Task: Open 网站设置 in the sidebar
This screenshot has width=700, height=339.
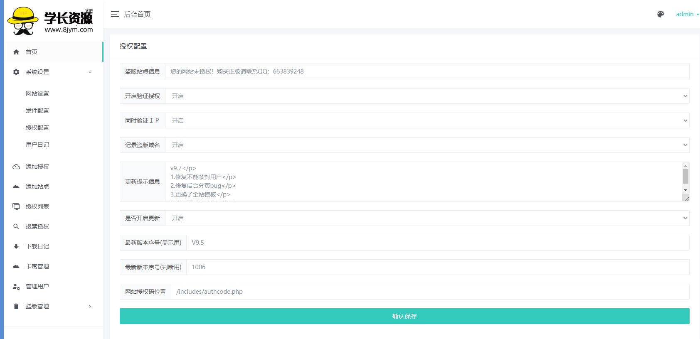Action: click(x=37, y=93)
